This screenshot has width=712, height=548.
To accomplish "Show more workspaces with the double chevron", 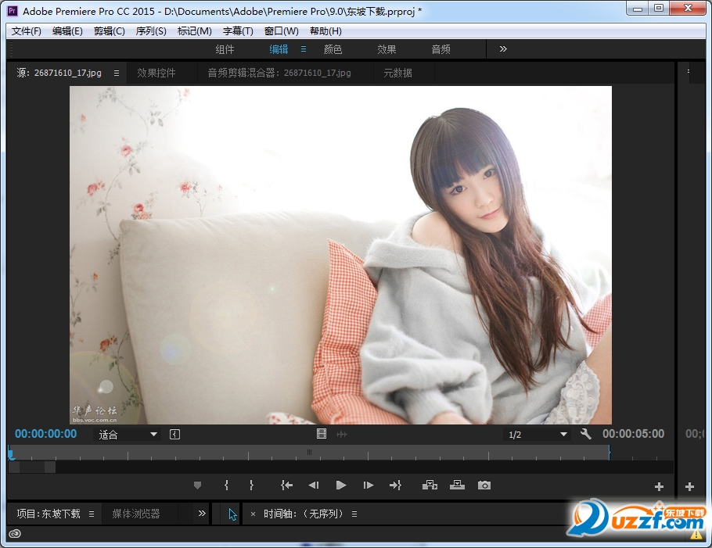I will 503,49.
